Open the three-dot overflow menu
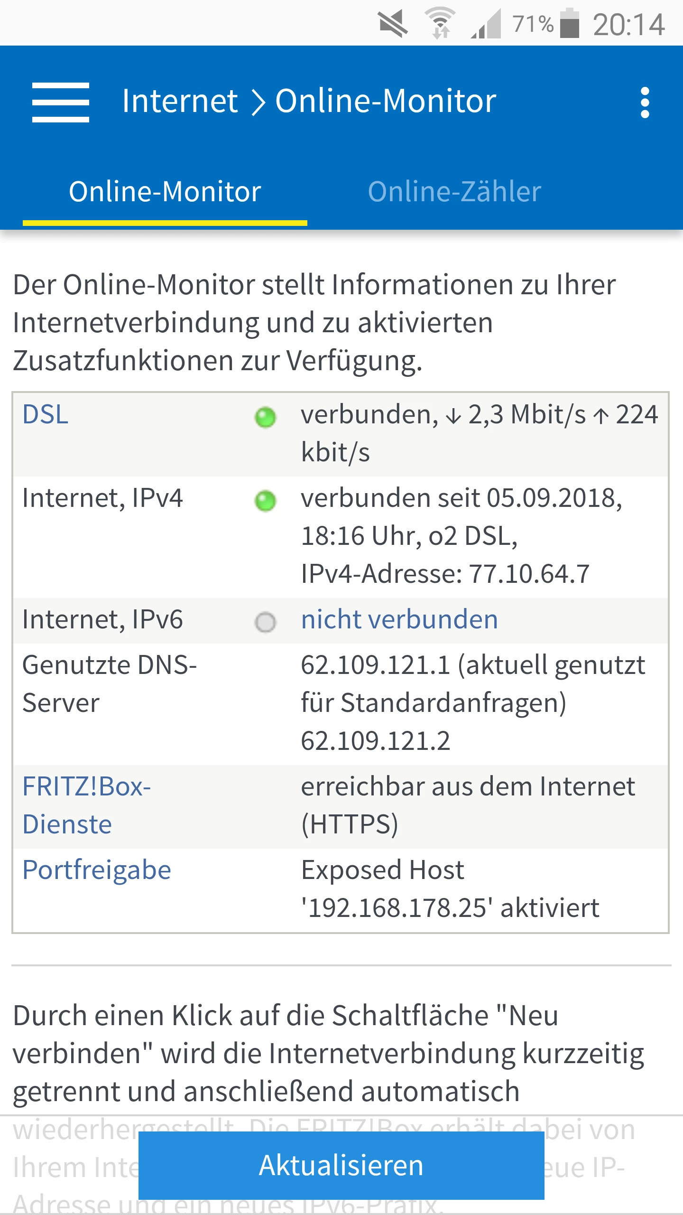Image resolution: width=683 pixels, height=1215 pixels. pos(645,102)
